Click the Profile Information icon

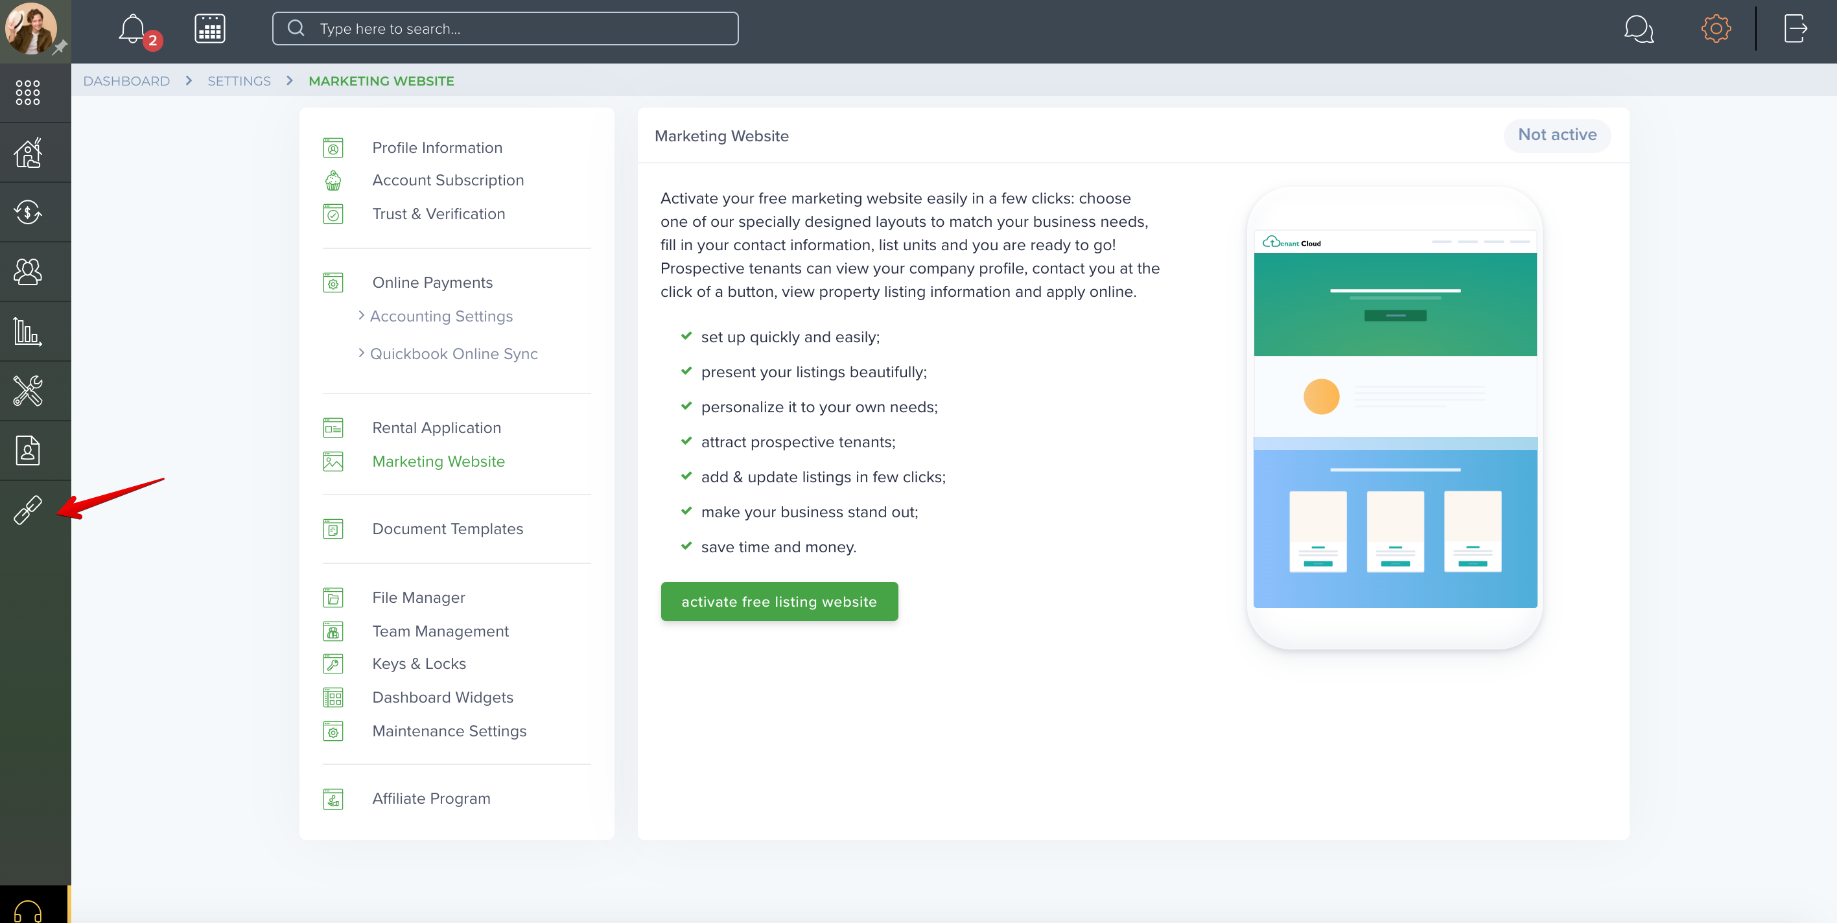[333, 148]
